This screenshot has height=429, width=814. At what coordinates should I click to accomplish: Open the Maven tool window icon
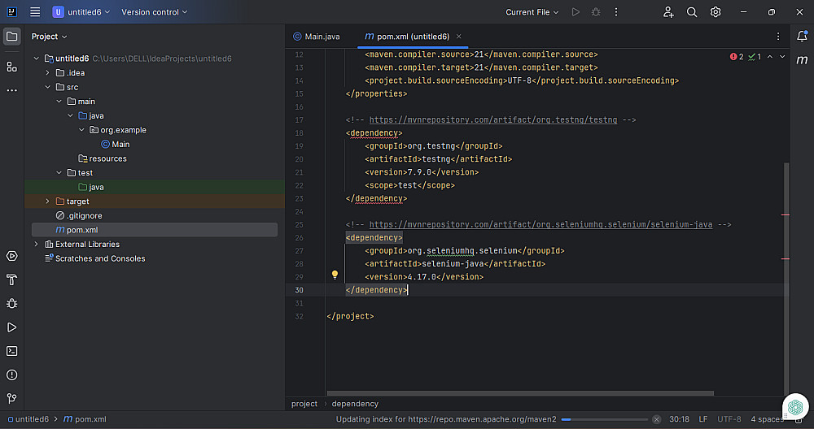(x=802, y=60)
